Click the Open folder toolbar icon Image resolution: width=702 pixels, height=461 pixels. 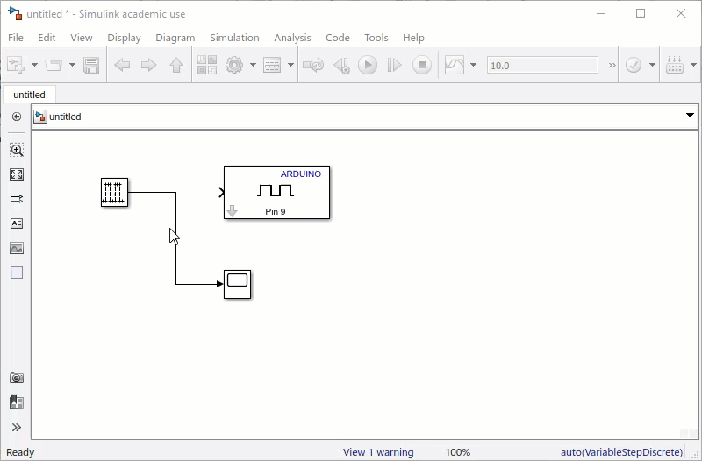point(54,65)
